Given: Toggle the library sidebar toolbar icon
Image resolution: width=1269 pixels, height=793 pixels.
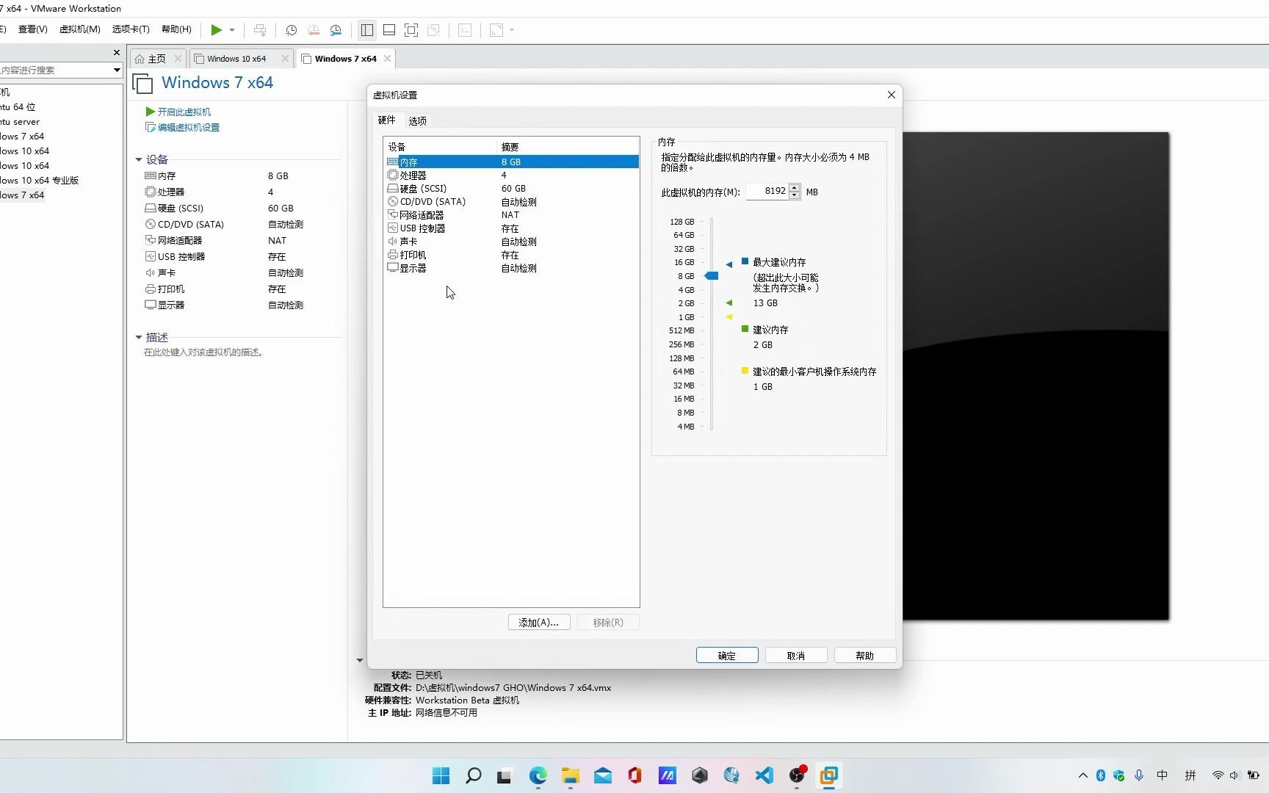Looking at the screenshot, I should coord(367,29).
